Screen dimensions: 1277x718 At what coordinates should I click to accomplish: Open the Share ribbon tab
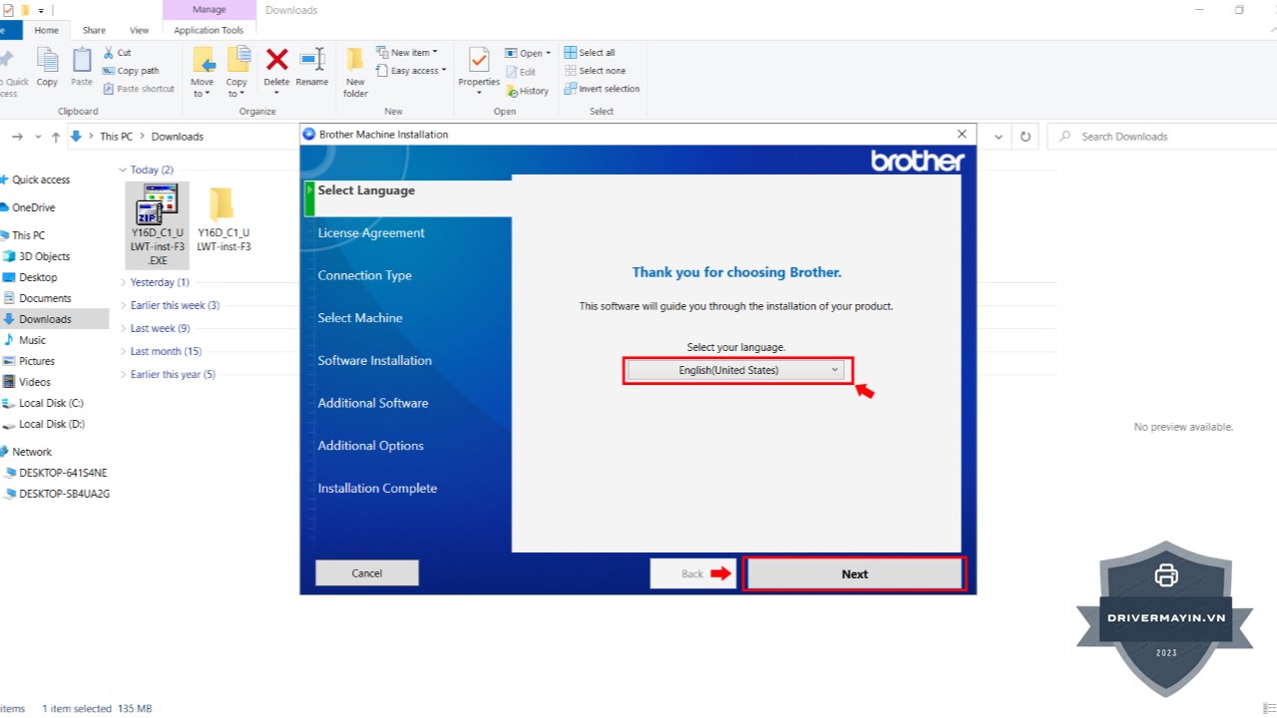(94, 31)
